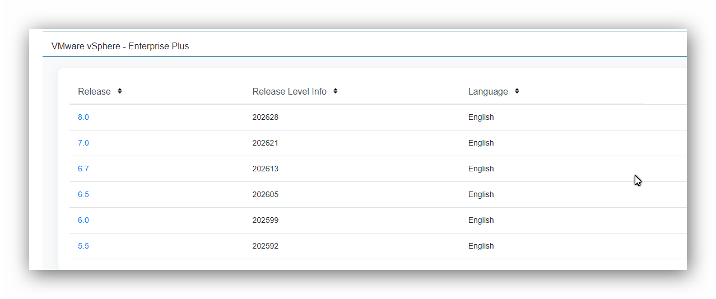
Task: Select release level value 202605
Action: [x=266, y=194]
